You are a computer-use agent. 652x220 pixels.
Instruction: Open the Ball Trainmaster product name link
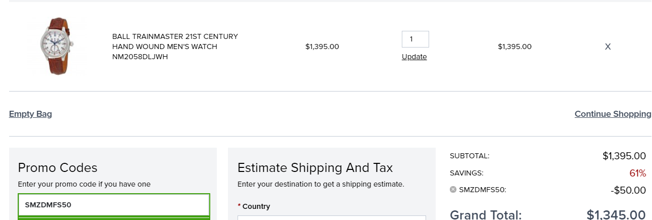[175, 47]
